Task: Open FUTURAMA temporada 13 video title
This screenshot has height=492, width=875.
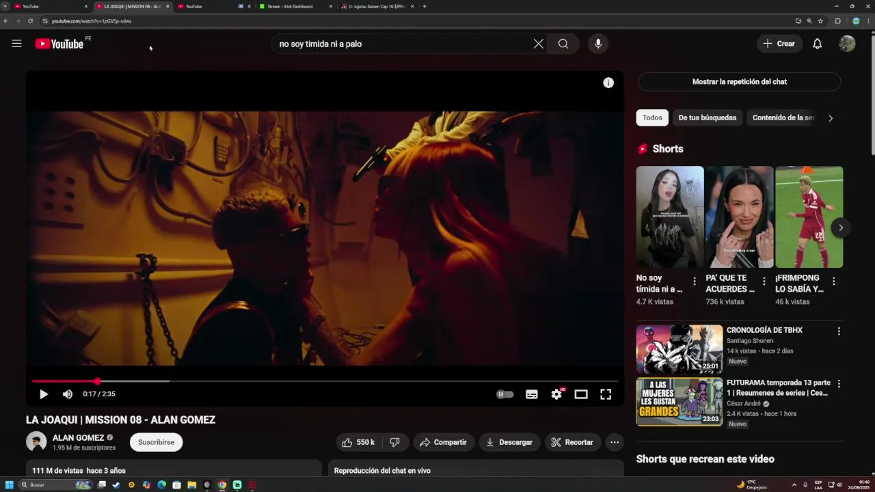Action: [779, 388]
